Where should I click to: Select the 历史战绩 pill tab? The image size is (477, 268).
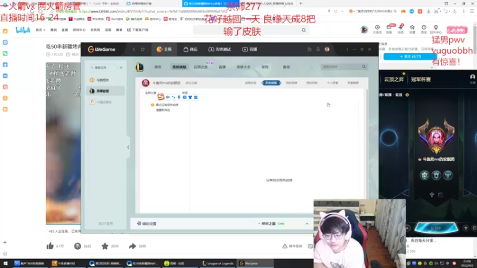[271, 83]
